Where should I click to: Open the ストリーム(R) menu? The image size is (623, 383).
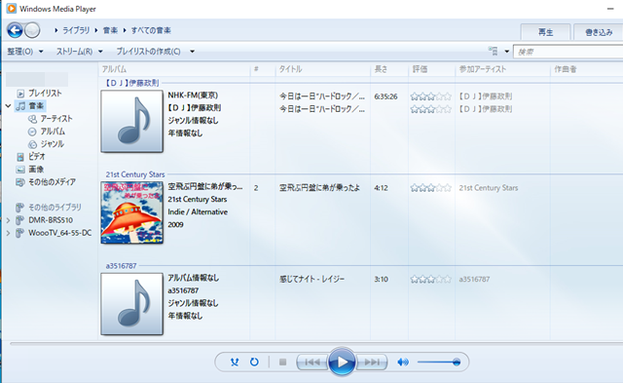click(x=80, y=52)
